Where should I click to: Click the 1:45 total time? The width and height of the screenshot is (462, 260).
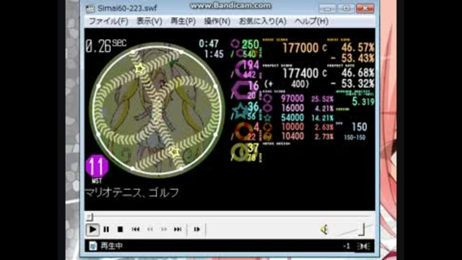214,54
